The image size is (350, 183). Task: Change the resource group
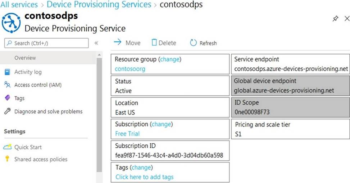click(170, 59)
